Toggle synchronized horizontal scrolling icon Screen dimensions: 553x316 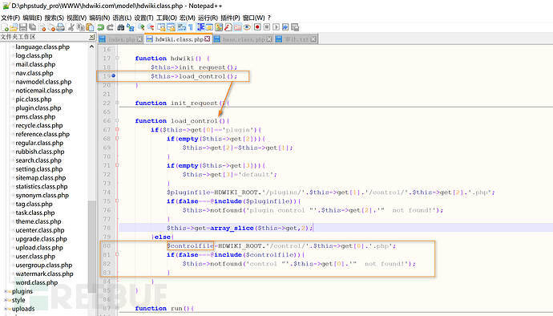[x=171, y=27]
